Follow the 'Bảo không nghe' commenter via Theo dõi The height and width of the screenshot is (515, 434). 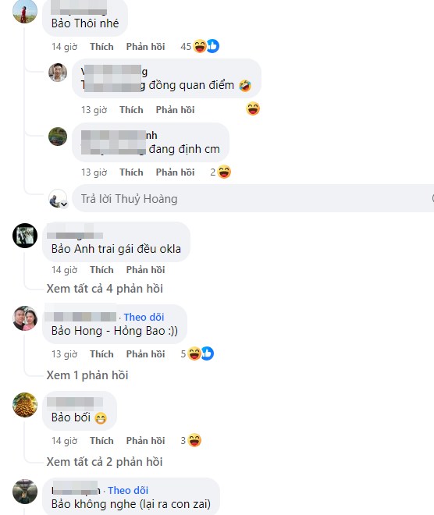coord(128,490)
